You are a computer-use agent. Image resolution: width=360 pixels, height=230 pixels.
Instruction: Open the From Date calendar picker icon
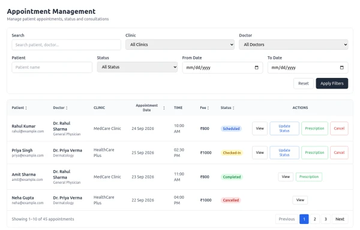click(256, 68)
